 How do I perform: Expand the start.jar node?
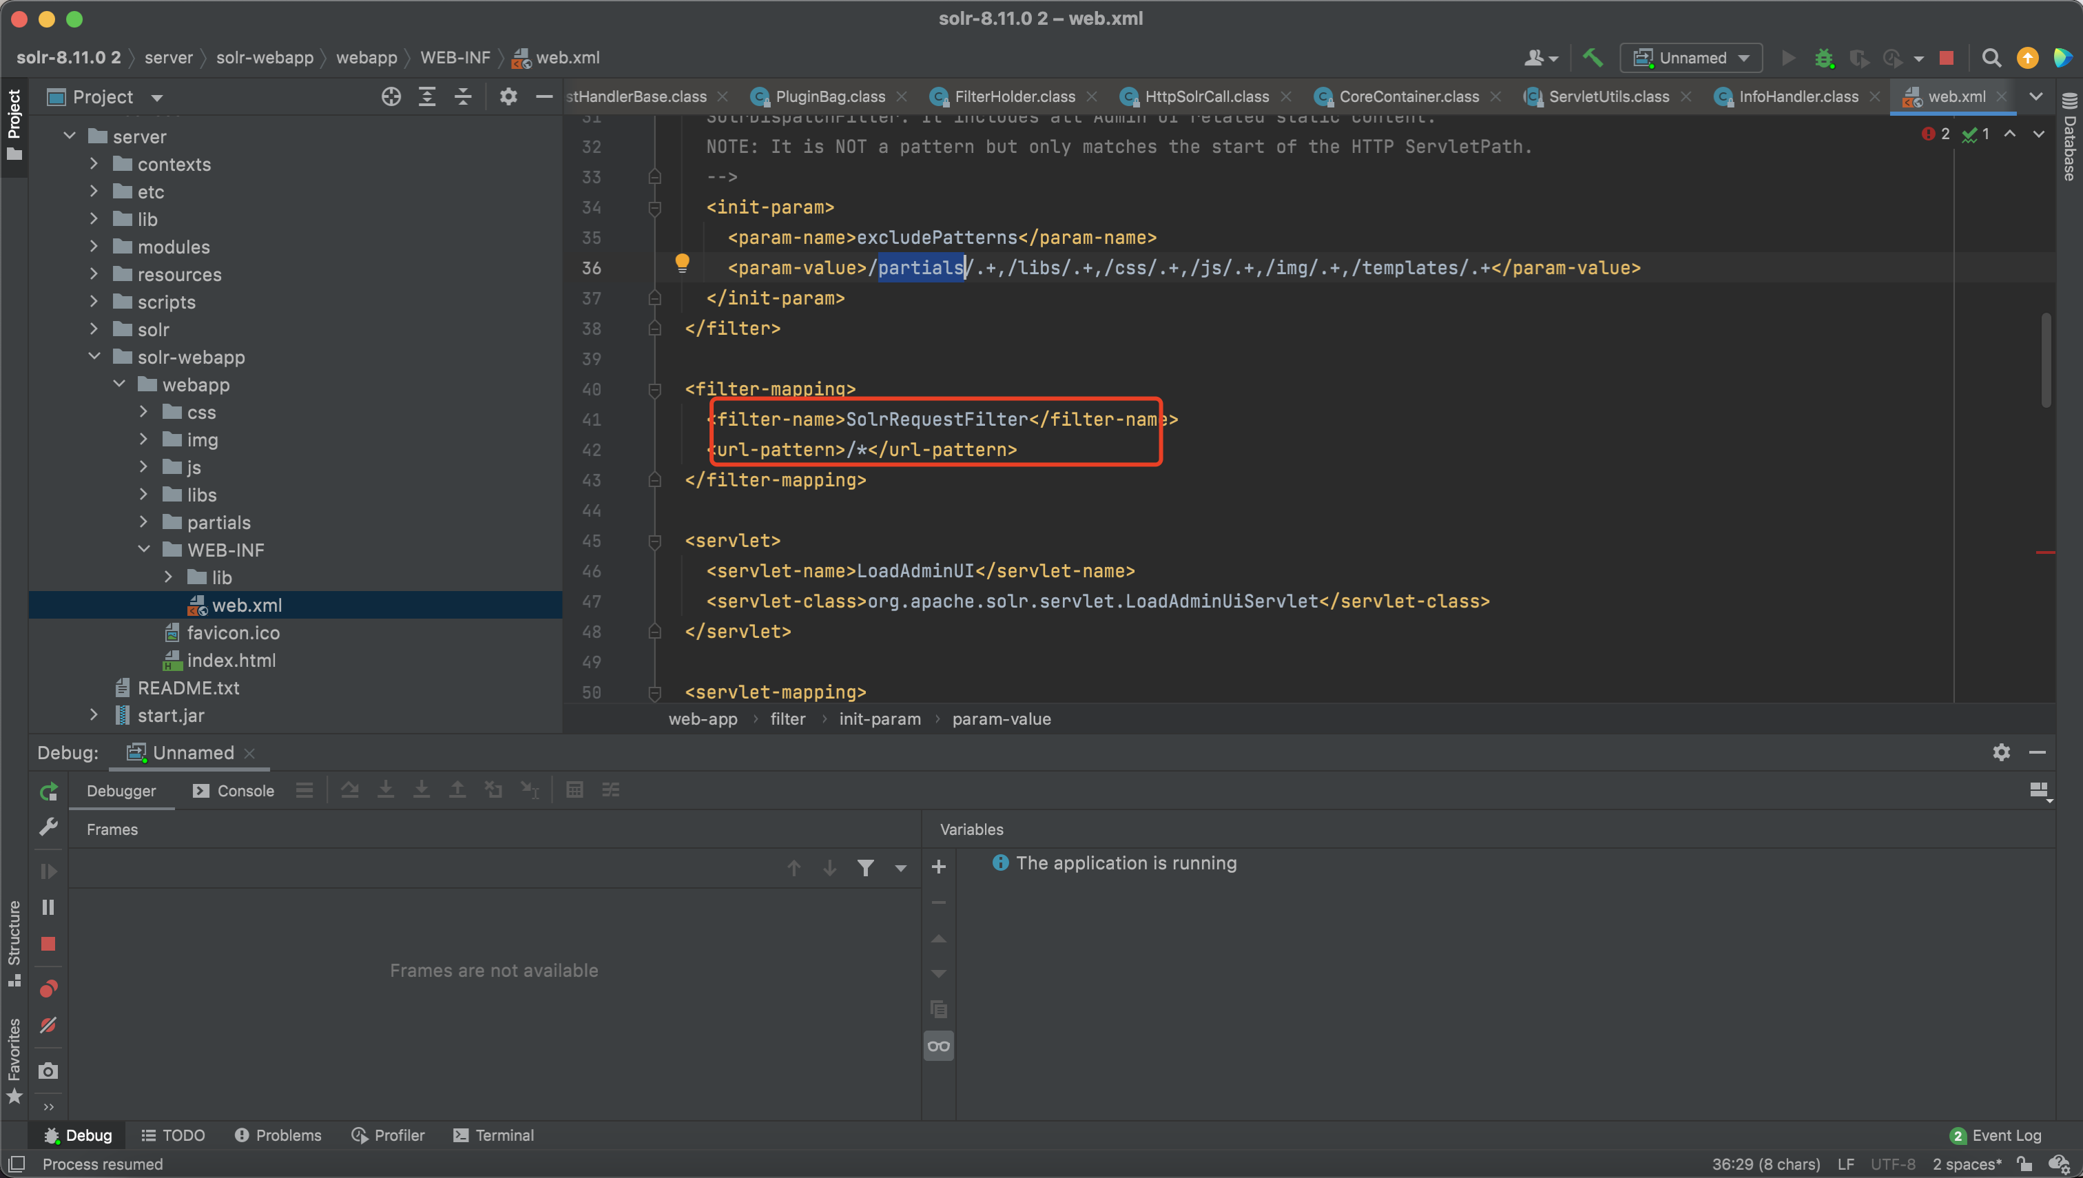pos(94,714)
